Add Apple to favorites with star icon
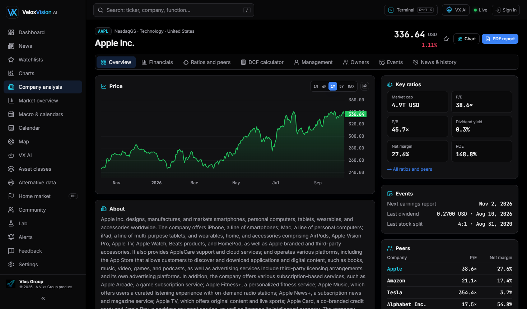 [x=446, y=39]
